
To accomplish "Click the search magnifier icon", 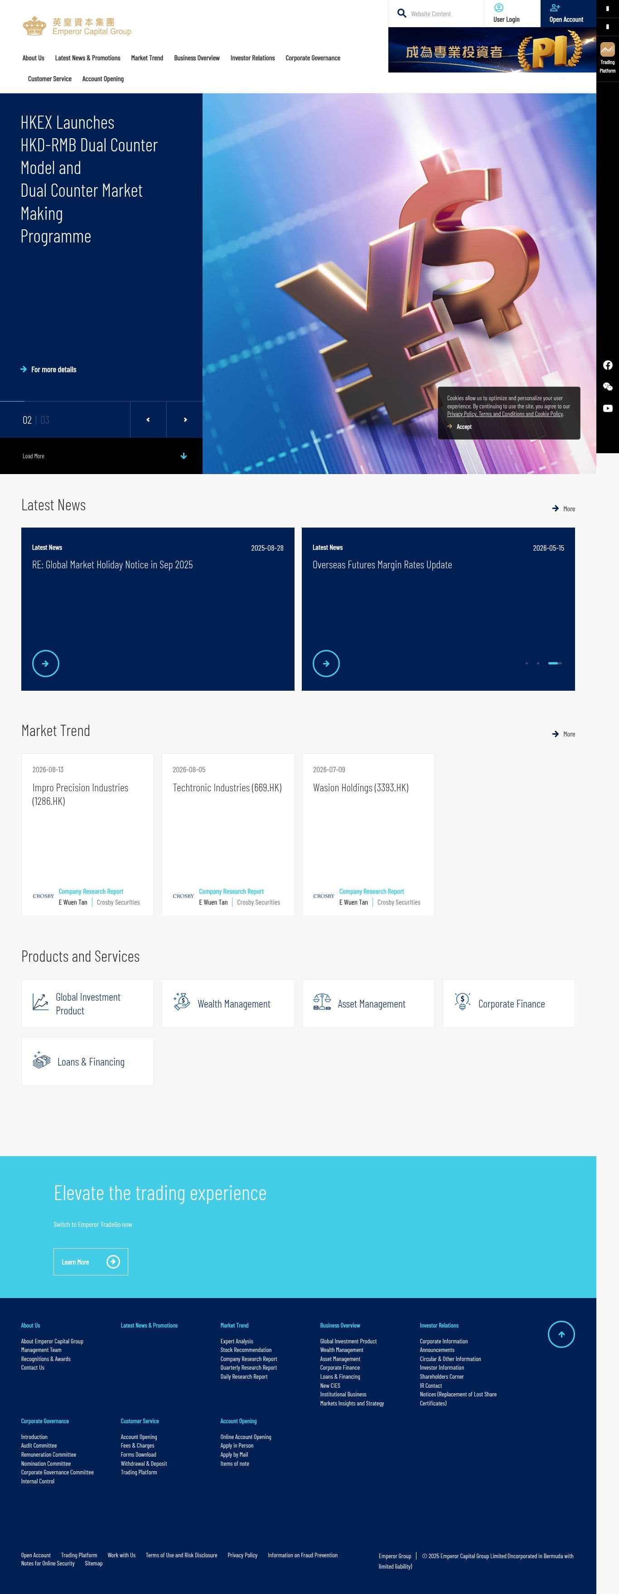I will [x=401, y=13].
